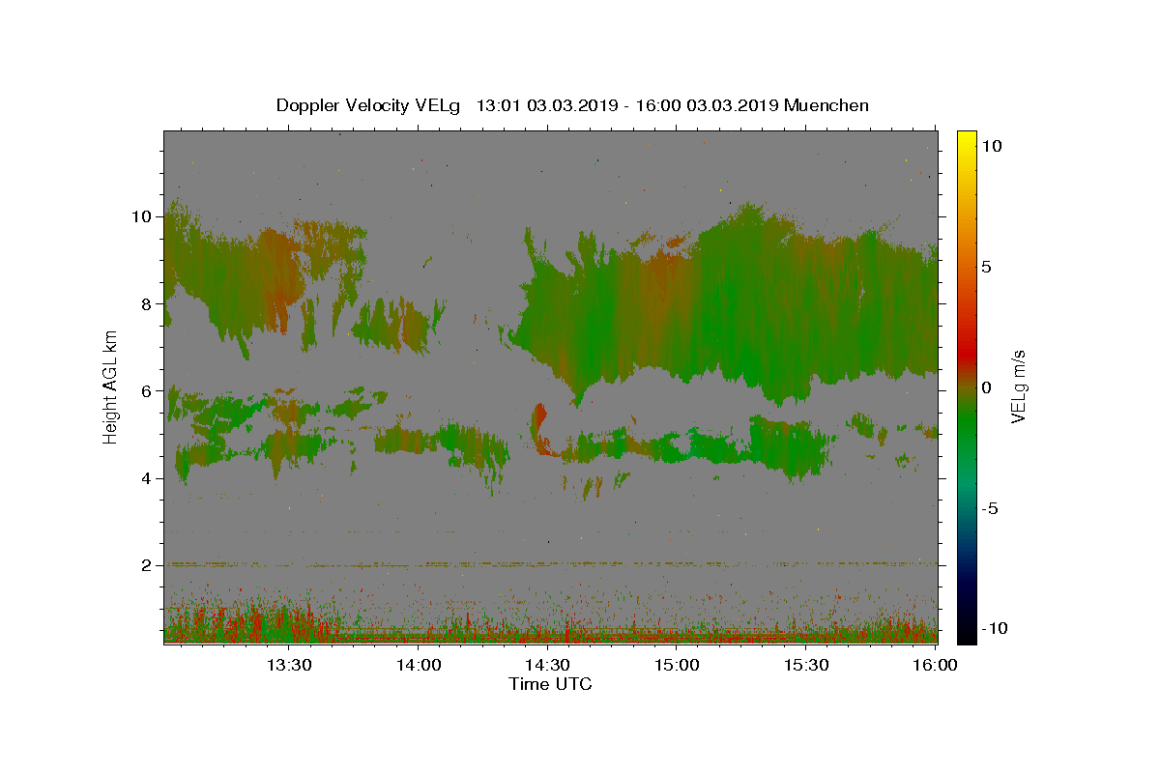Viewport: 1160px width, 773px height.
Task: Click the Height AGL km axis title
Action: pyautogui.click(x=111, y=386)
